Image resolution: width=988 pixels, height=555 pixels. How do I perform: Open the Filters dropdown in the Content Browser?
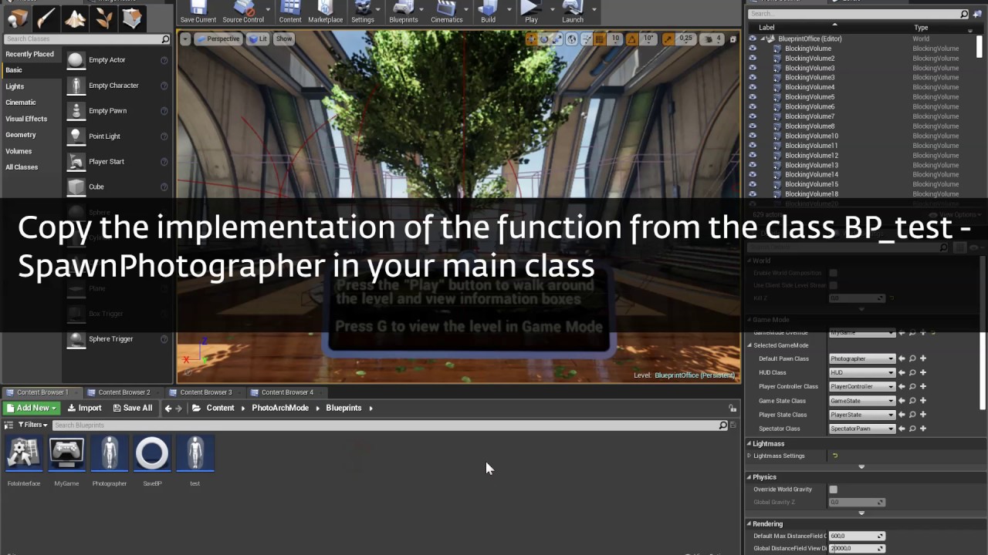(x=32, y=425)
